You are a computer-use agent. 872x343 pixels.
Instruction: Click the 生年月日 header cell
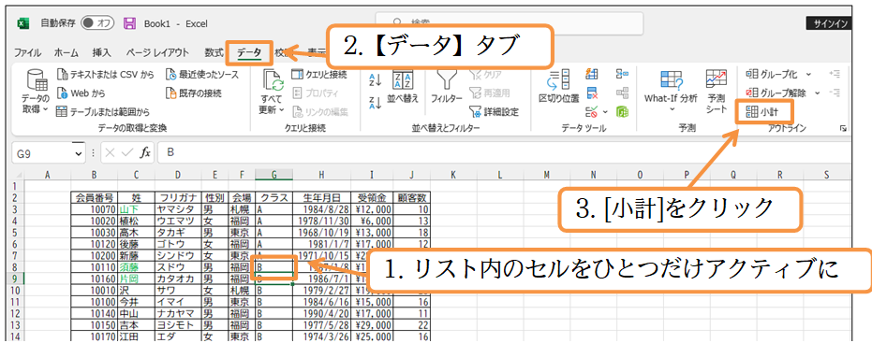tap(321, 197)
